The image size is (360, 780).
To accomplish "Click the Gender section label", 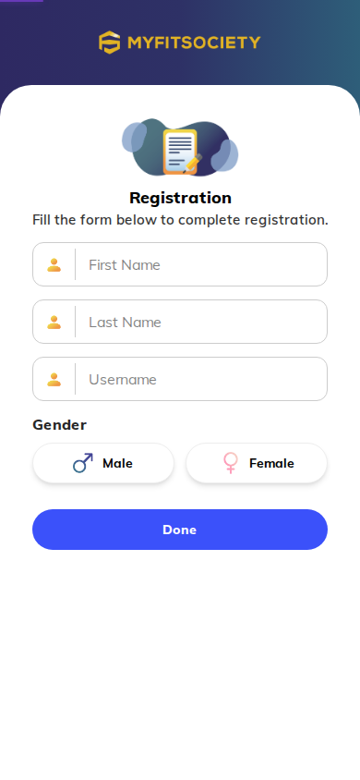I will point(60,425).
